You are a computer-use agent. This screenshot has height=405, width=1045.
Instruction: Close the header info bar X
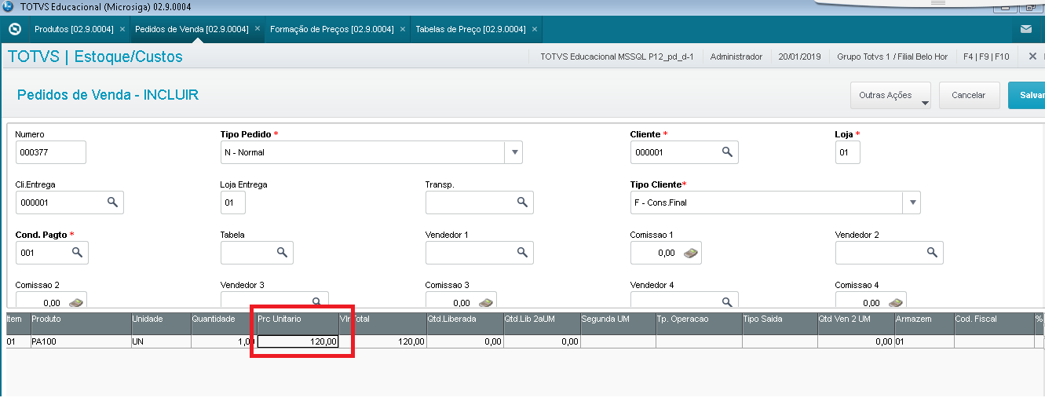coord(1032,57)
